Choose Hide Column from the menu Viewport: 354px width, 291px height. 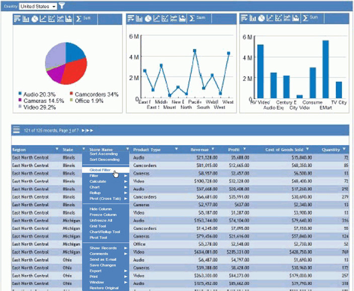[101, 209]
